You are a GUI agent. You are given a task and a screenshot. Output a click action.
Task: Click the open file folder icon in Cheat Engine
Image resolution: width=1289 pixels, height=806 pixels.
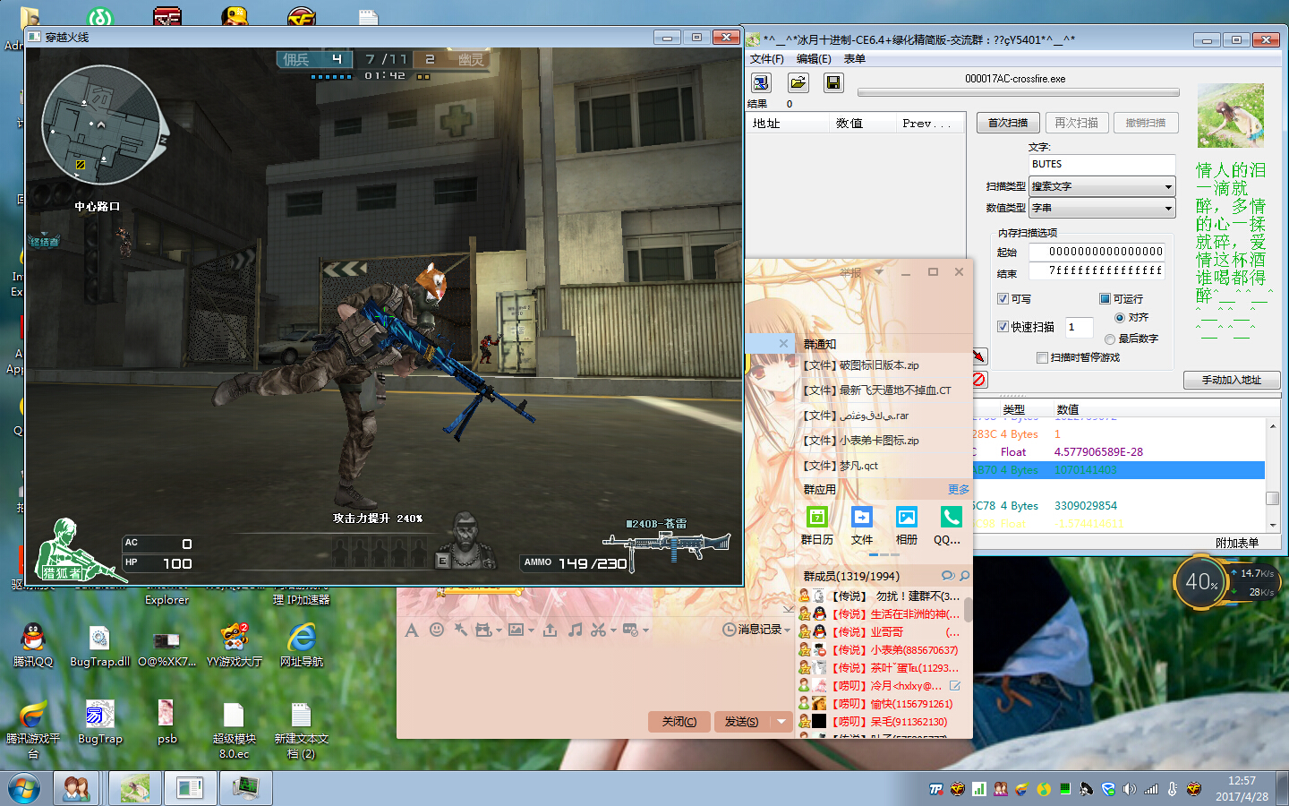tap(798, 82)
